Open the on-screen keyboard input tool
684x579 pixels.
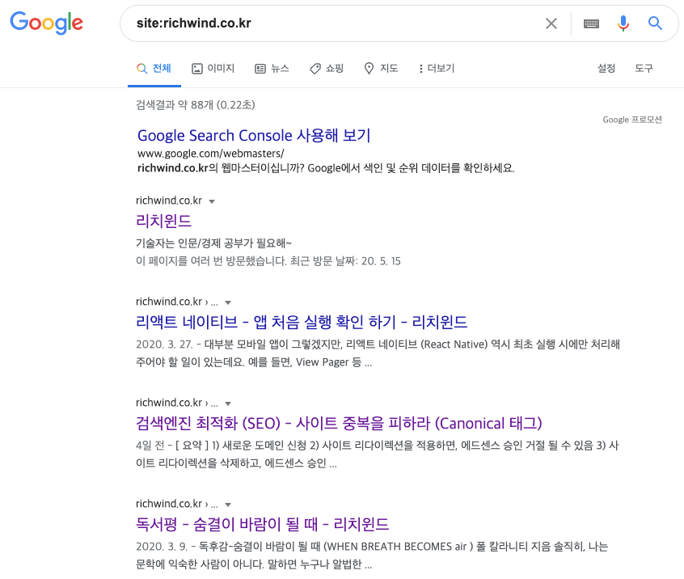tap(591, 23)
